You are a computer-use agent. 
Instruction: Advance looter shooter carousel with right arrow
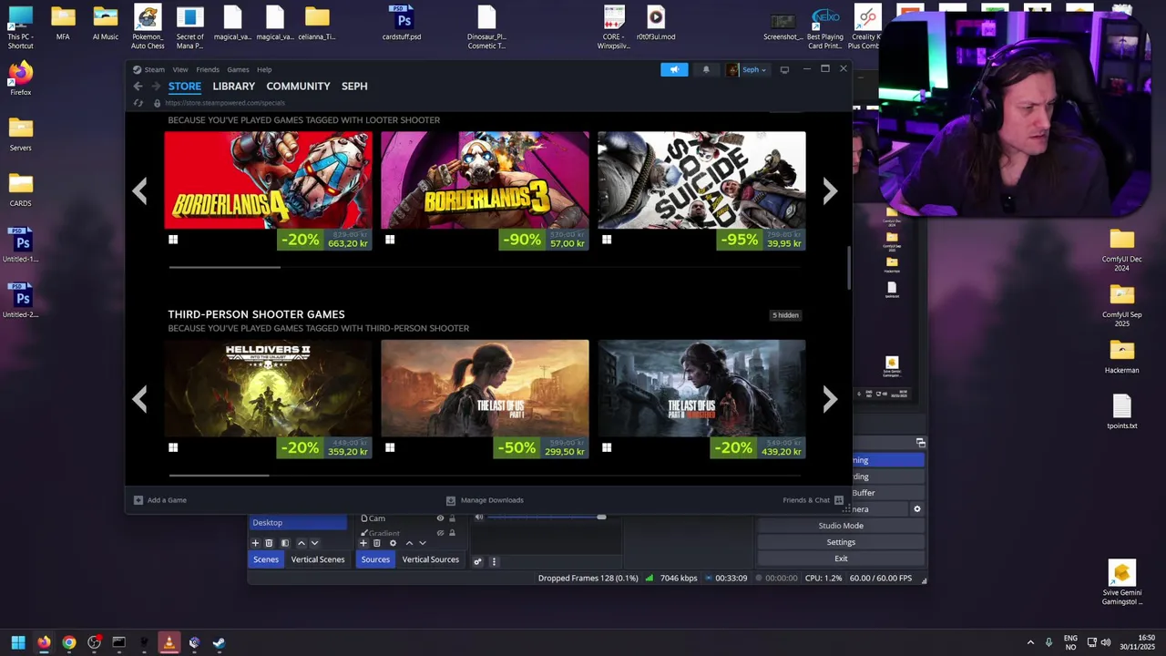point(830,190)
